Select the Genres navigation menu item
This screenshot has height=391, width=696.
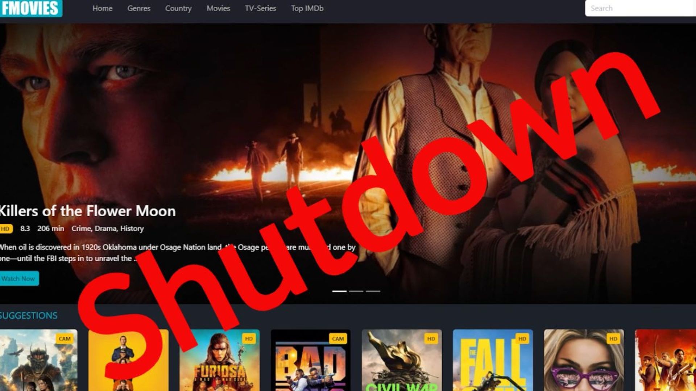click(138, 8)
